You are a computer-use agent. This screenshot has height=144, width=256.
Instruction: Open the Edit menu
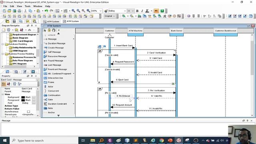[12, 6]
